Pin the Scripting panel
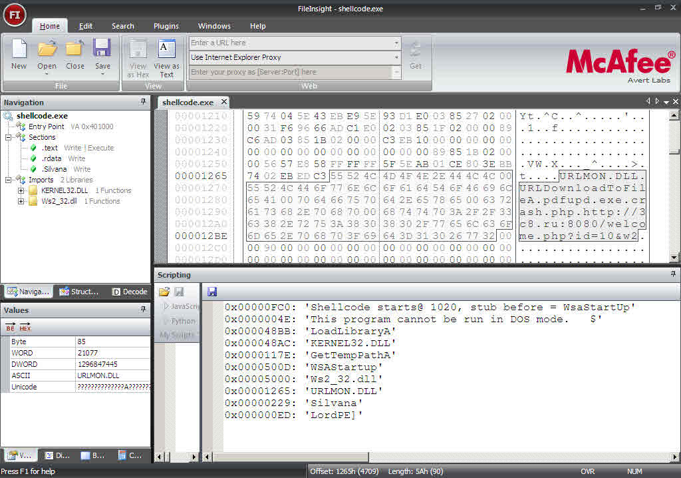Viewport: 681px width, 478px height. click(x=673, y=274)
